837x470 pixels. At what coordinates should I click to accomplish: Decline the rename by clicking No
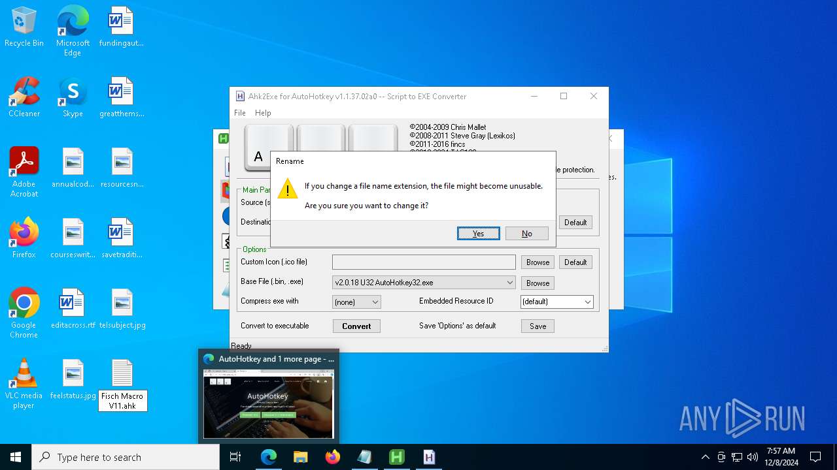pos(527,234)
